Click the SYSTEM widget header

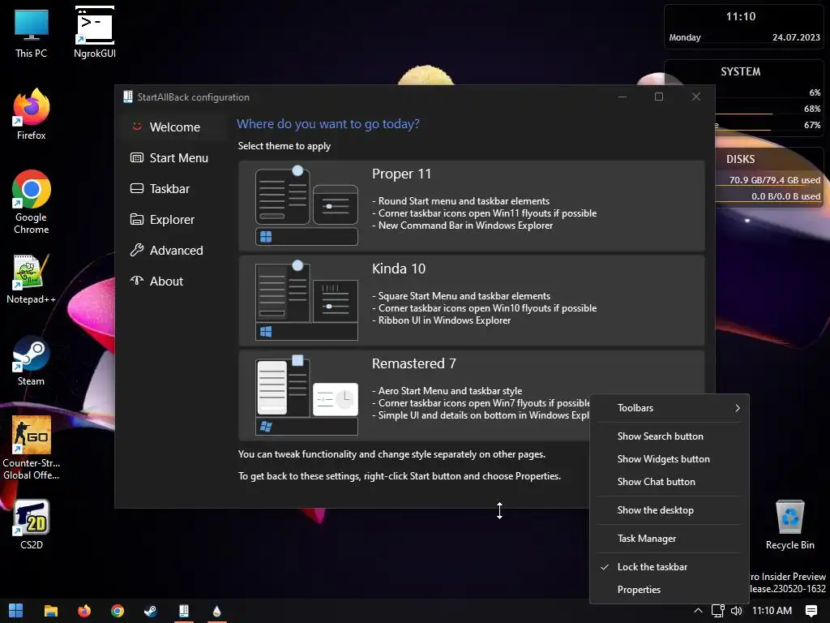[740, 71]
